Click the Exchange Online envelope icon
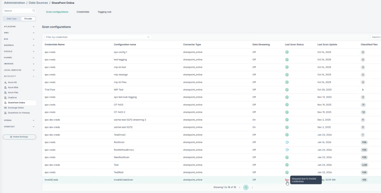 tap(6, 108)
